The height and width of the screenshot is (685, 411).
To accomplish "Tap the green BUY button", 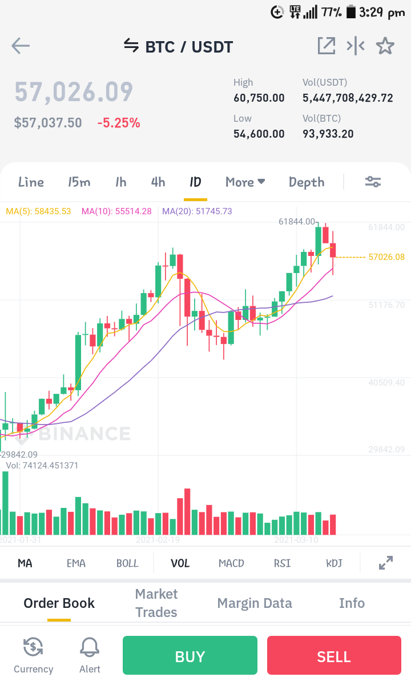I will tap(190, 655).
